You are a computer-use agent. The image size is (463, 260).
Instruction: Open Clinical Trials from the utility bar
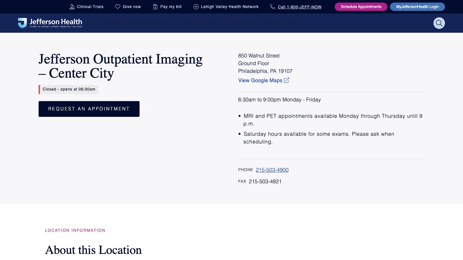90,6
